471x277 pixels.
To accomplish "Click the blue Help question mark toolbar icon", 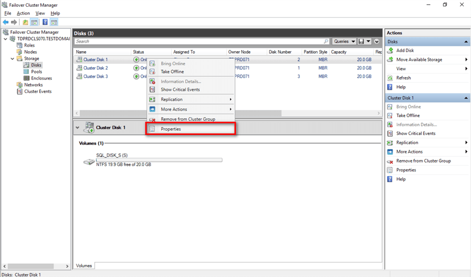I will point(45,22).
